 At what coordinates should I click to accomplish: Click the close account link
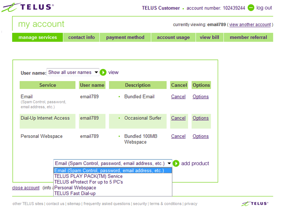[x=26, y=188]
